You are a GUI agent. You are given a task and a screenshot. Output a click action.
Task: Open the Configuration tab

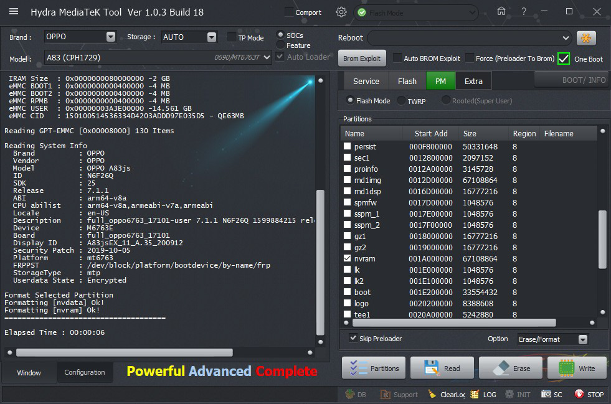(85, 372)
